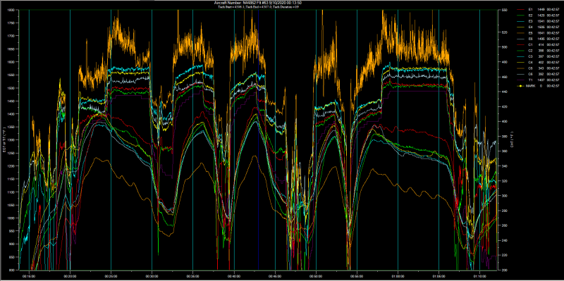Click the 01:05:00 time axis label
564x281 pixels.
pyautogui.click(x=439, y=275)
